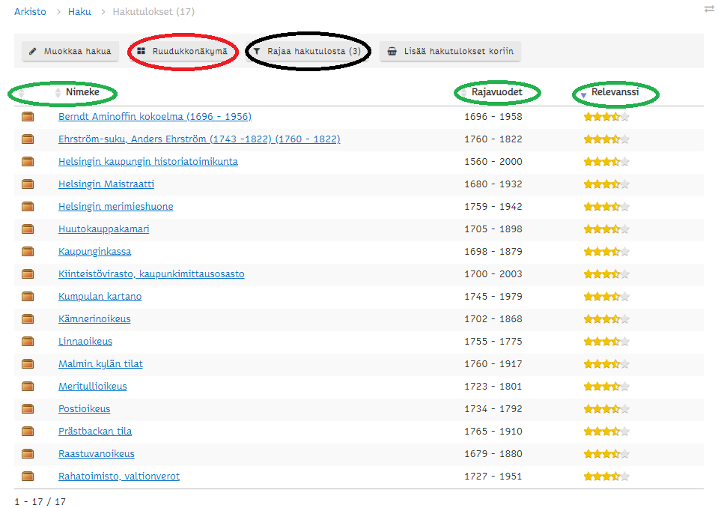Sort by the first column's sort arrows

point(21,93)
